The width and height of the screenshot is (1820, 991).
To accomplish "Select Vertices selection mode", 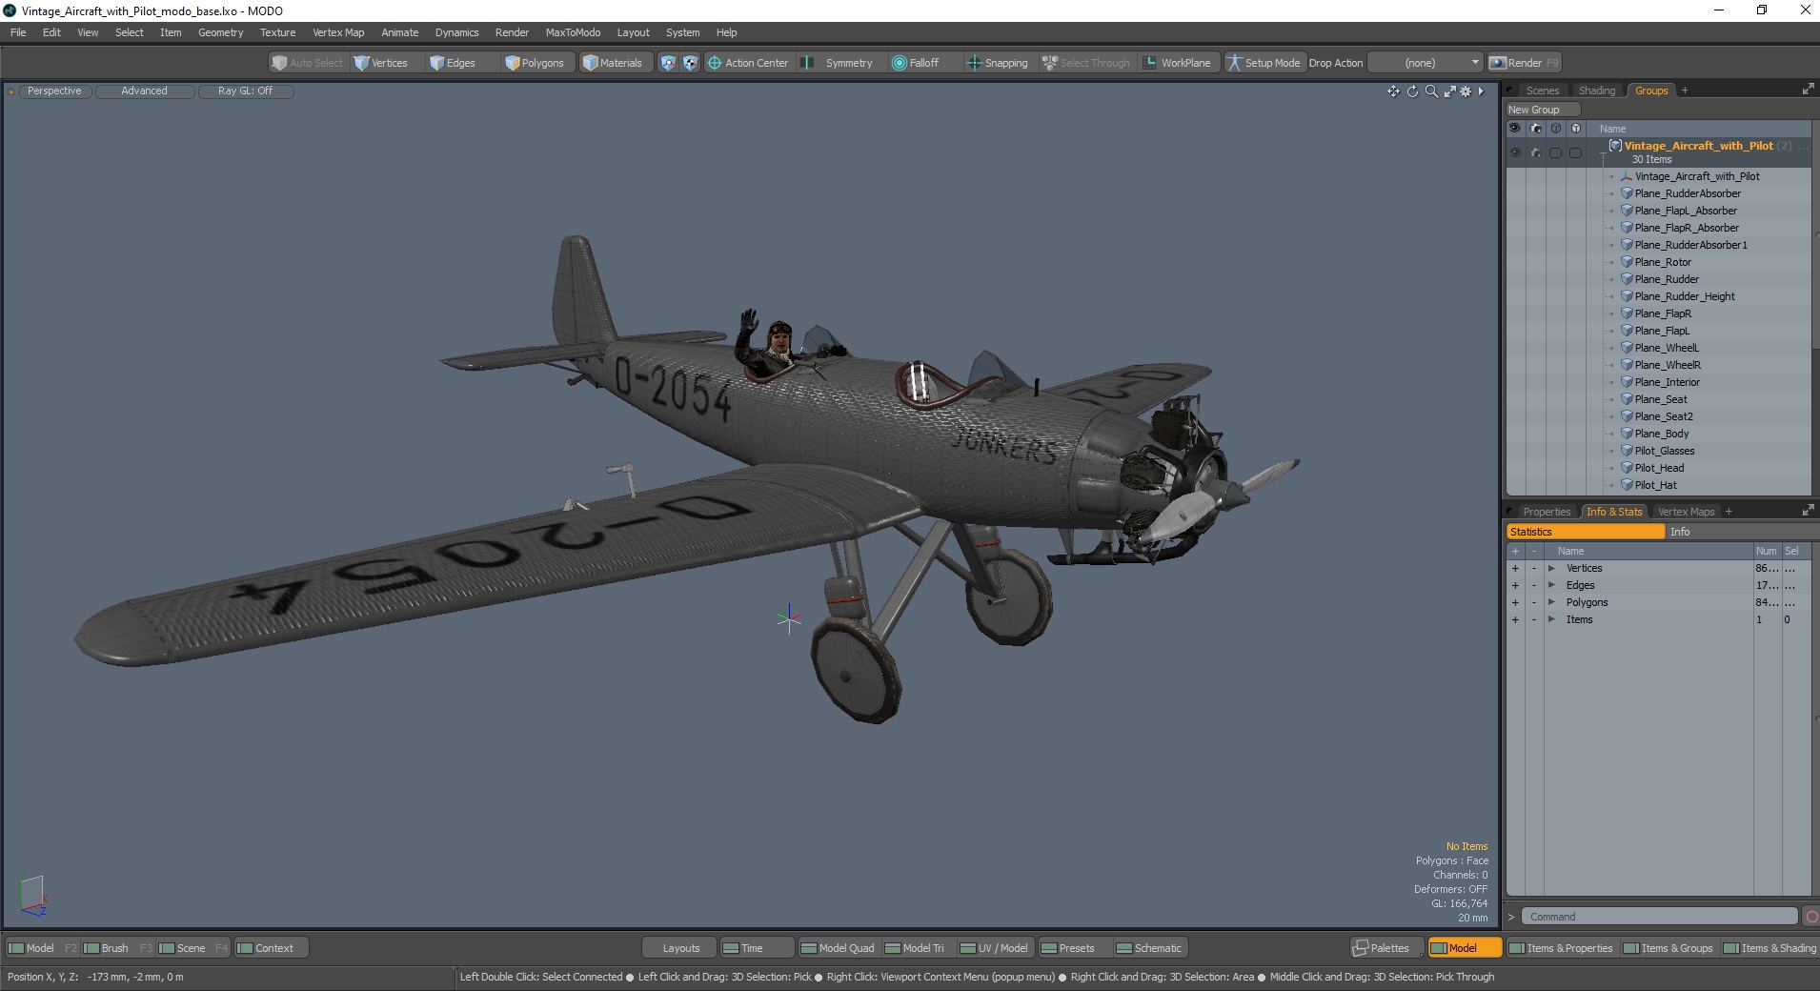I will click(381, 63).
